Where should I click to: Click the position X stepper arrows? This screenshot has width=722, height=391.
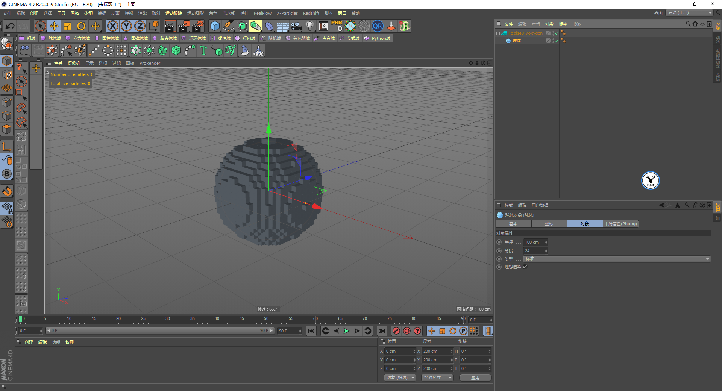[x=414, y=351]
